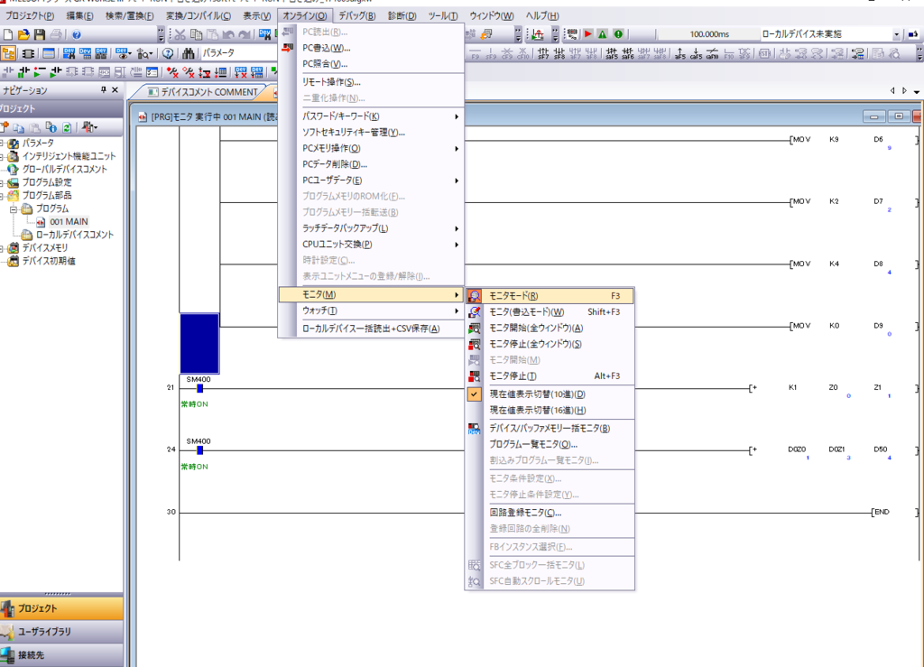Click the refresh icon in Navigation toolbar

coord(67,127)
